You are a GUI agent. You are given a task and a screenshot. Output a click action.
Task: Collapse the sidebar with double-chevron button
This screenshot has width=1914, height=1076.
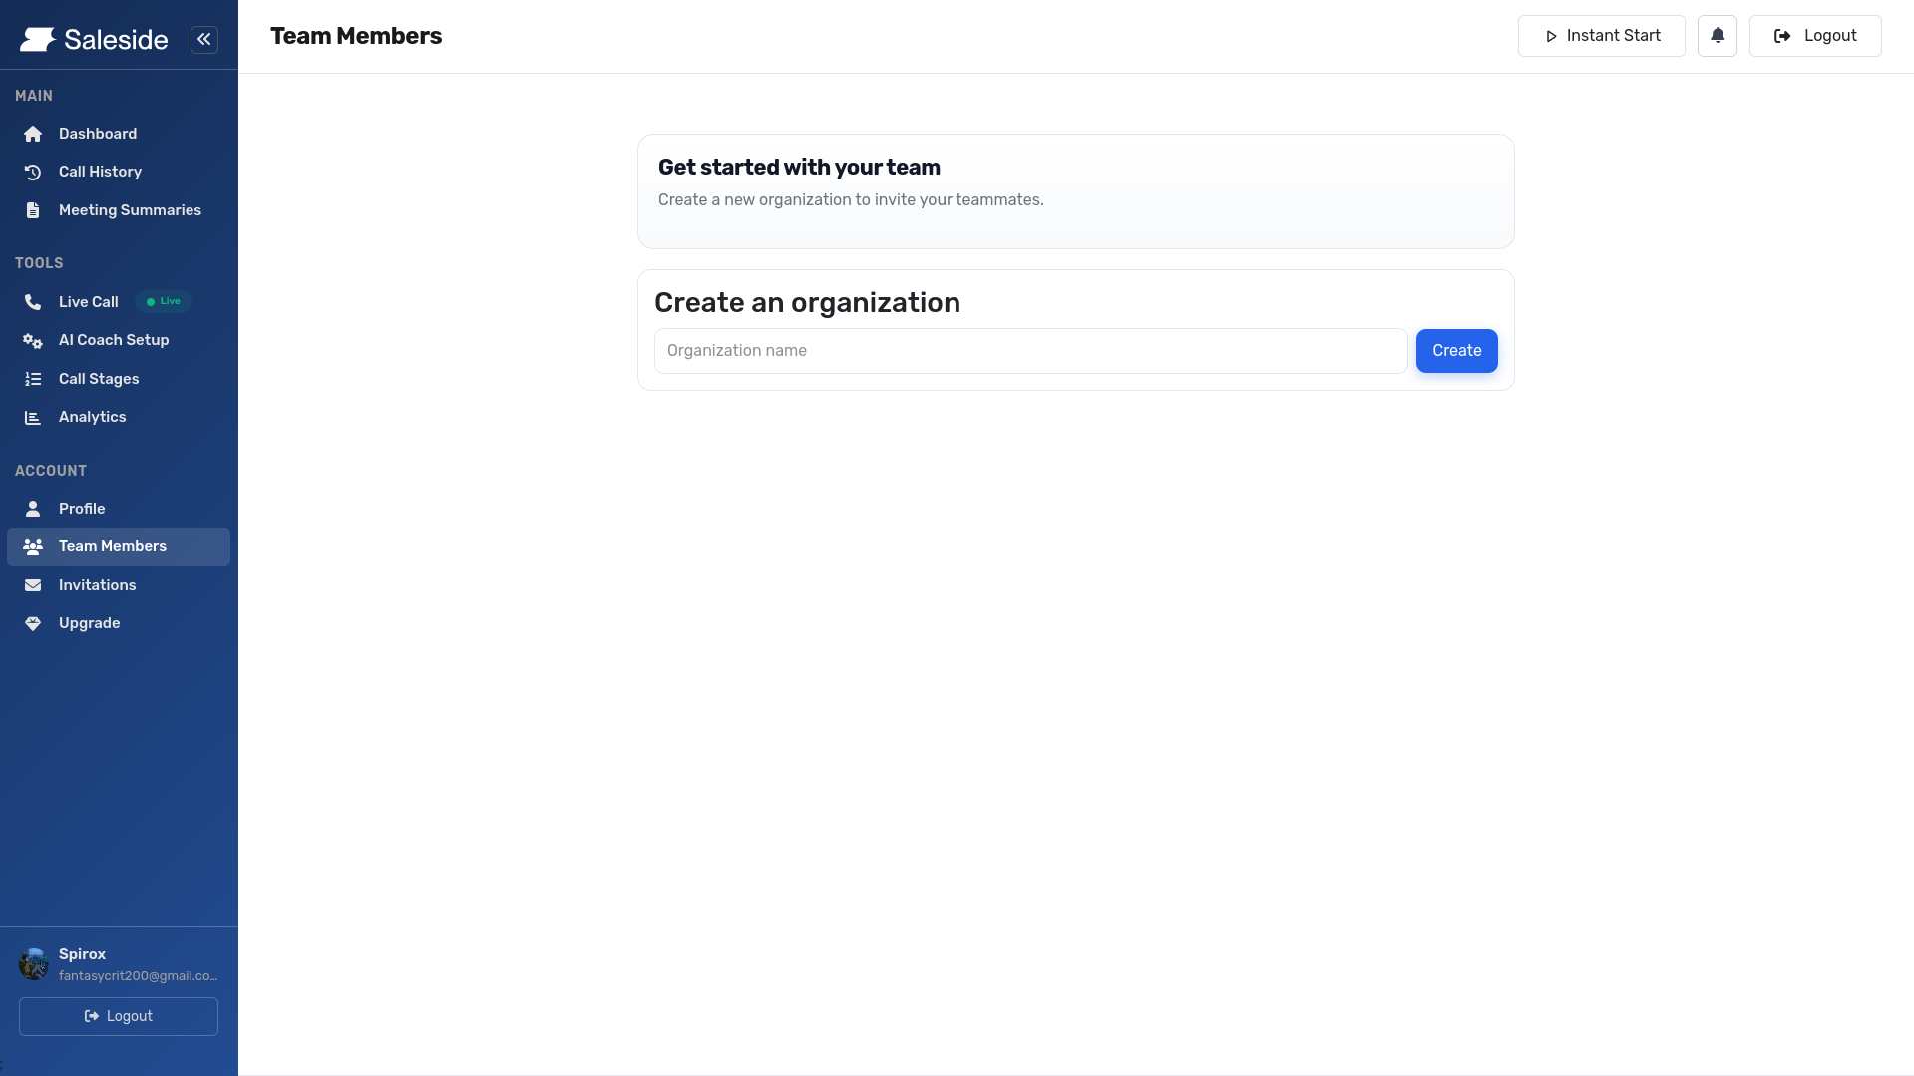[x=204, y=39]
